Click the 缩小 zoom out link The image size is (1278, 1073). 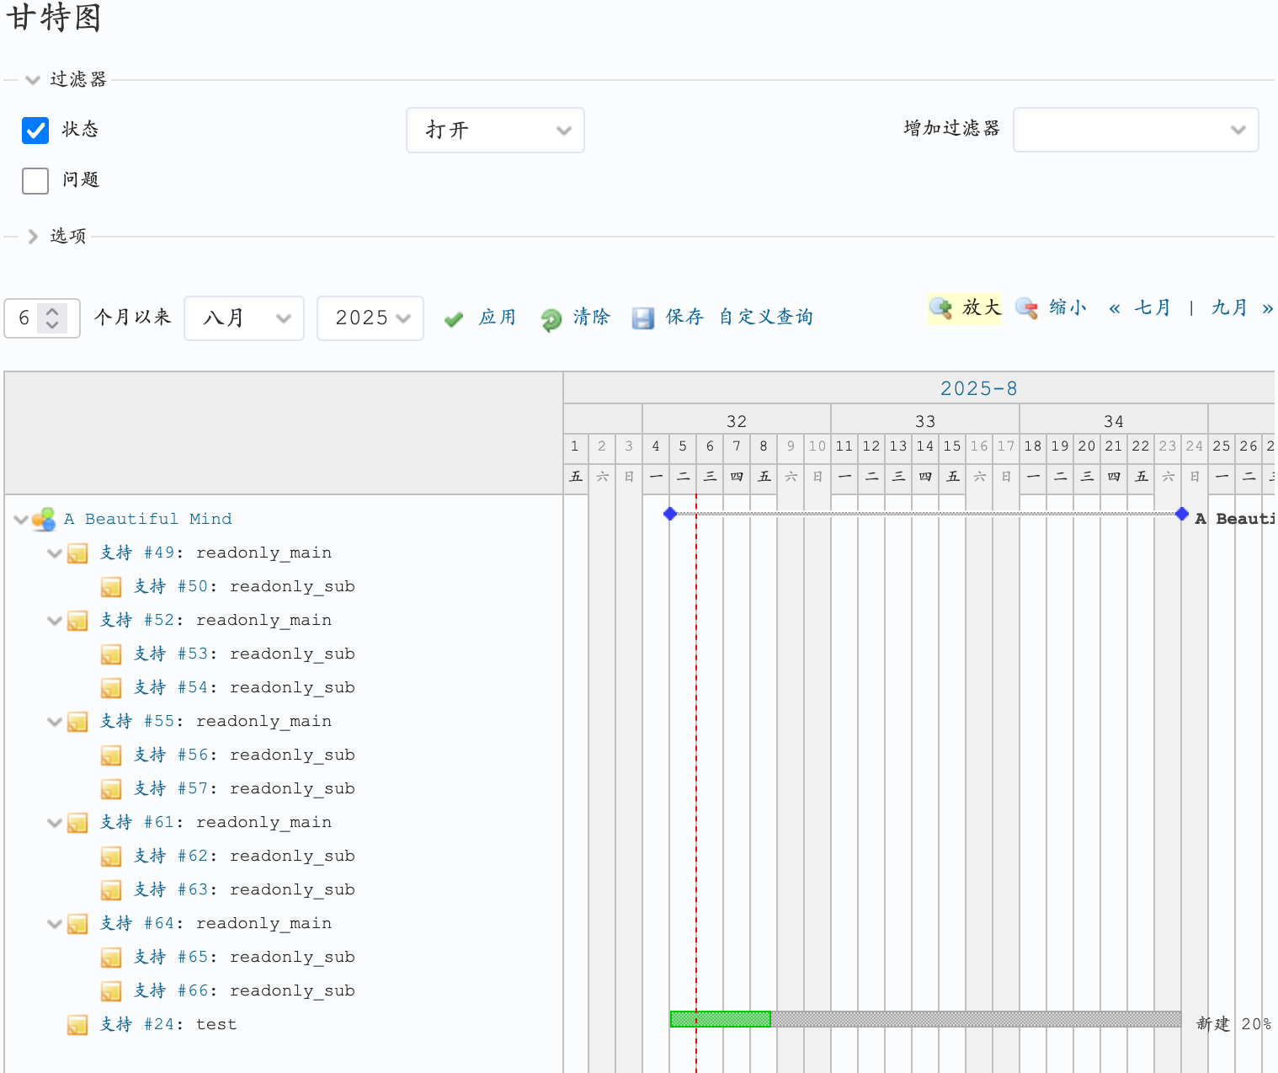tap(1068, 307)
